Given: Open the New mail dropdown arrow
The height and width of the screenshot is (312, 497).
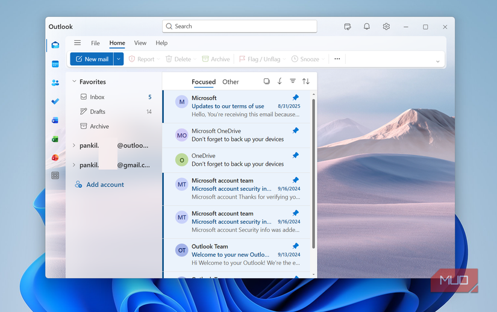Looking at the screenshot, I should point(119,59).
